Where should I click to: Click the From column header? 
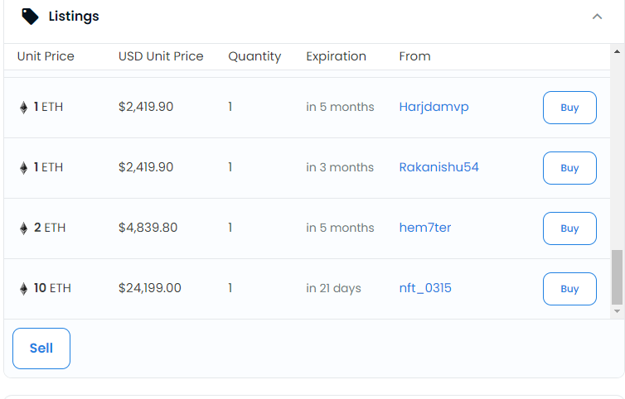pyautogui.click(x=414, y=56)
